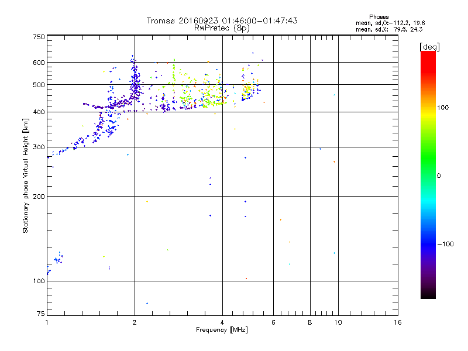468x351 pixels.
Task: Click the plot title 'Tromsø 20160923 01:46:00-01:47:43'
Action: click(x=222, y=20)
